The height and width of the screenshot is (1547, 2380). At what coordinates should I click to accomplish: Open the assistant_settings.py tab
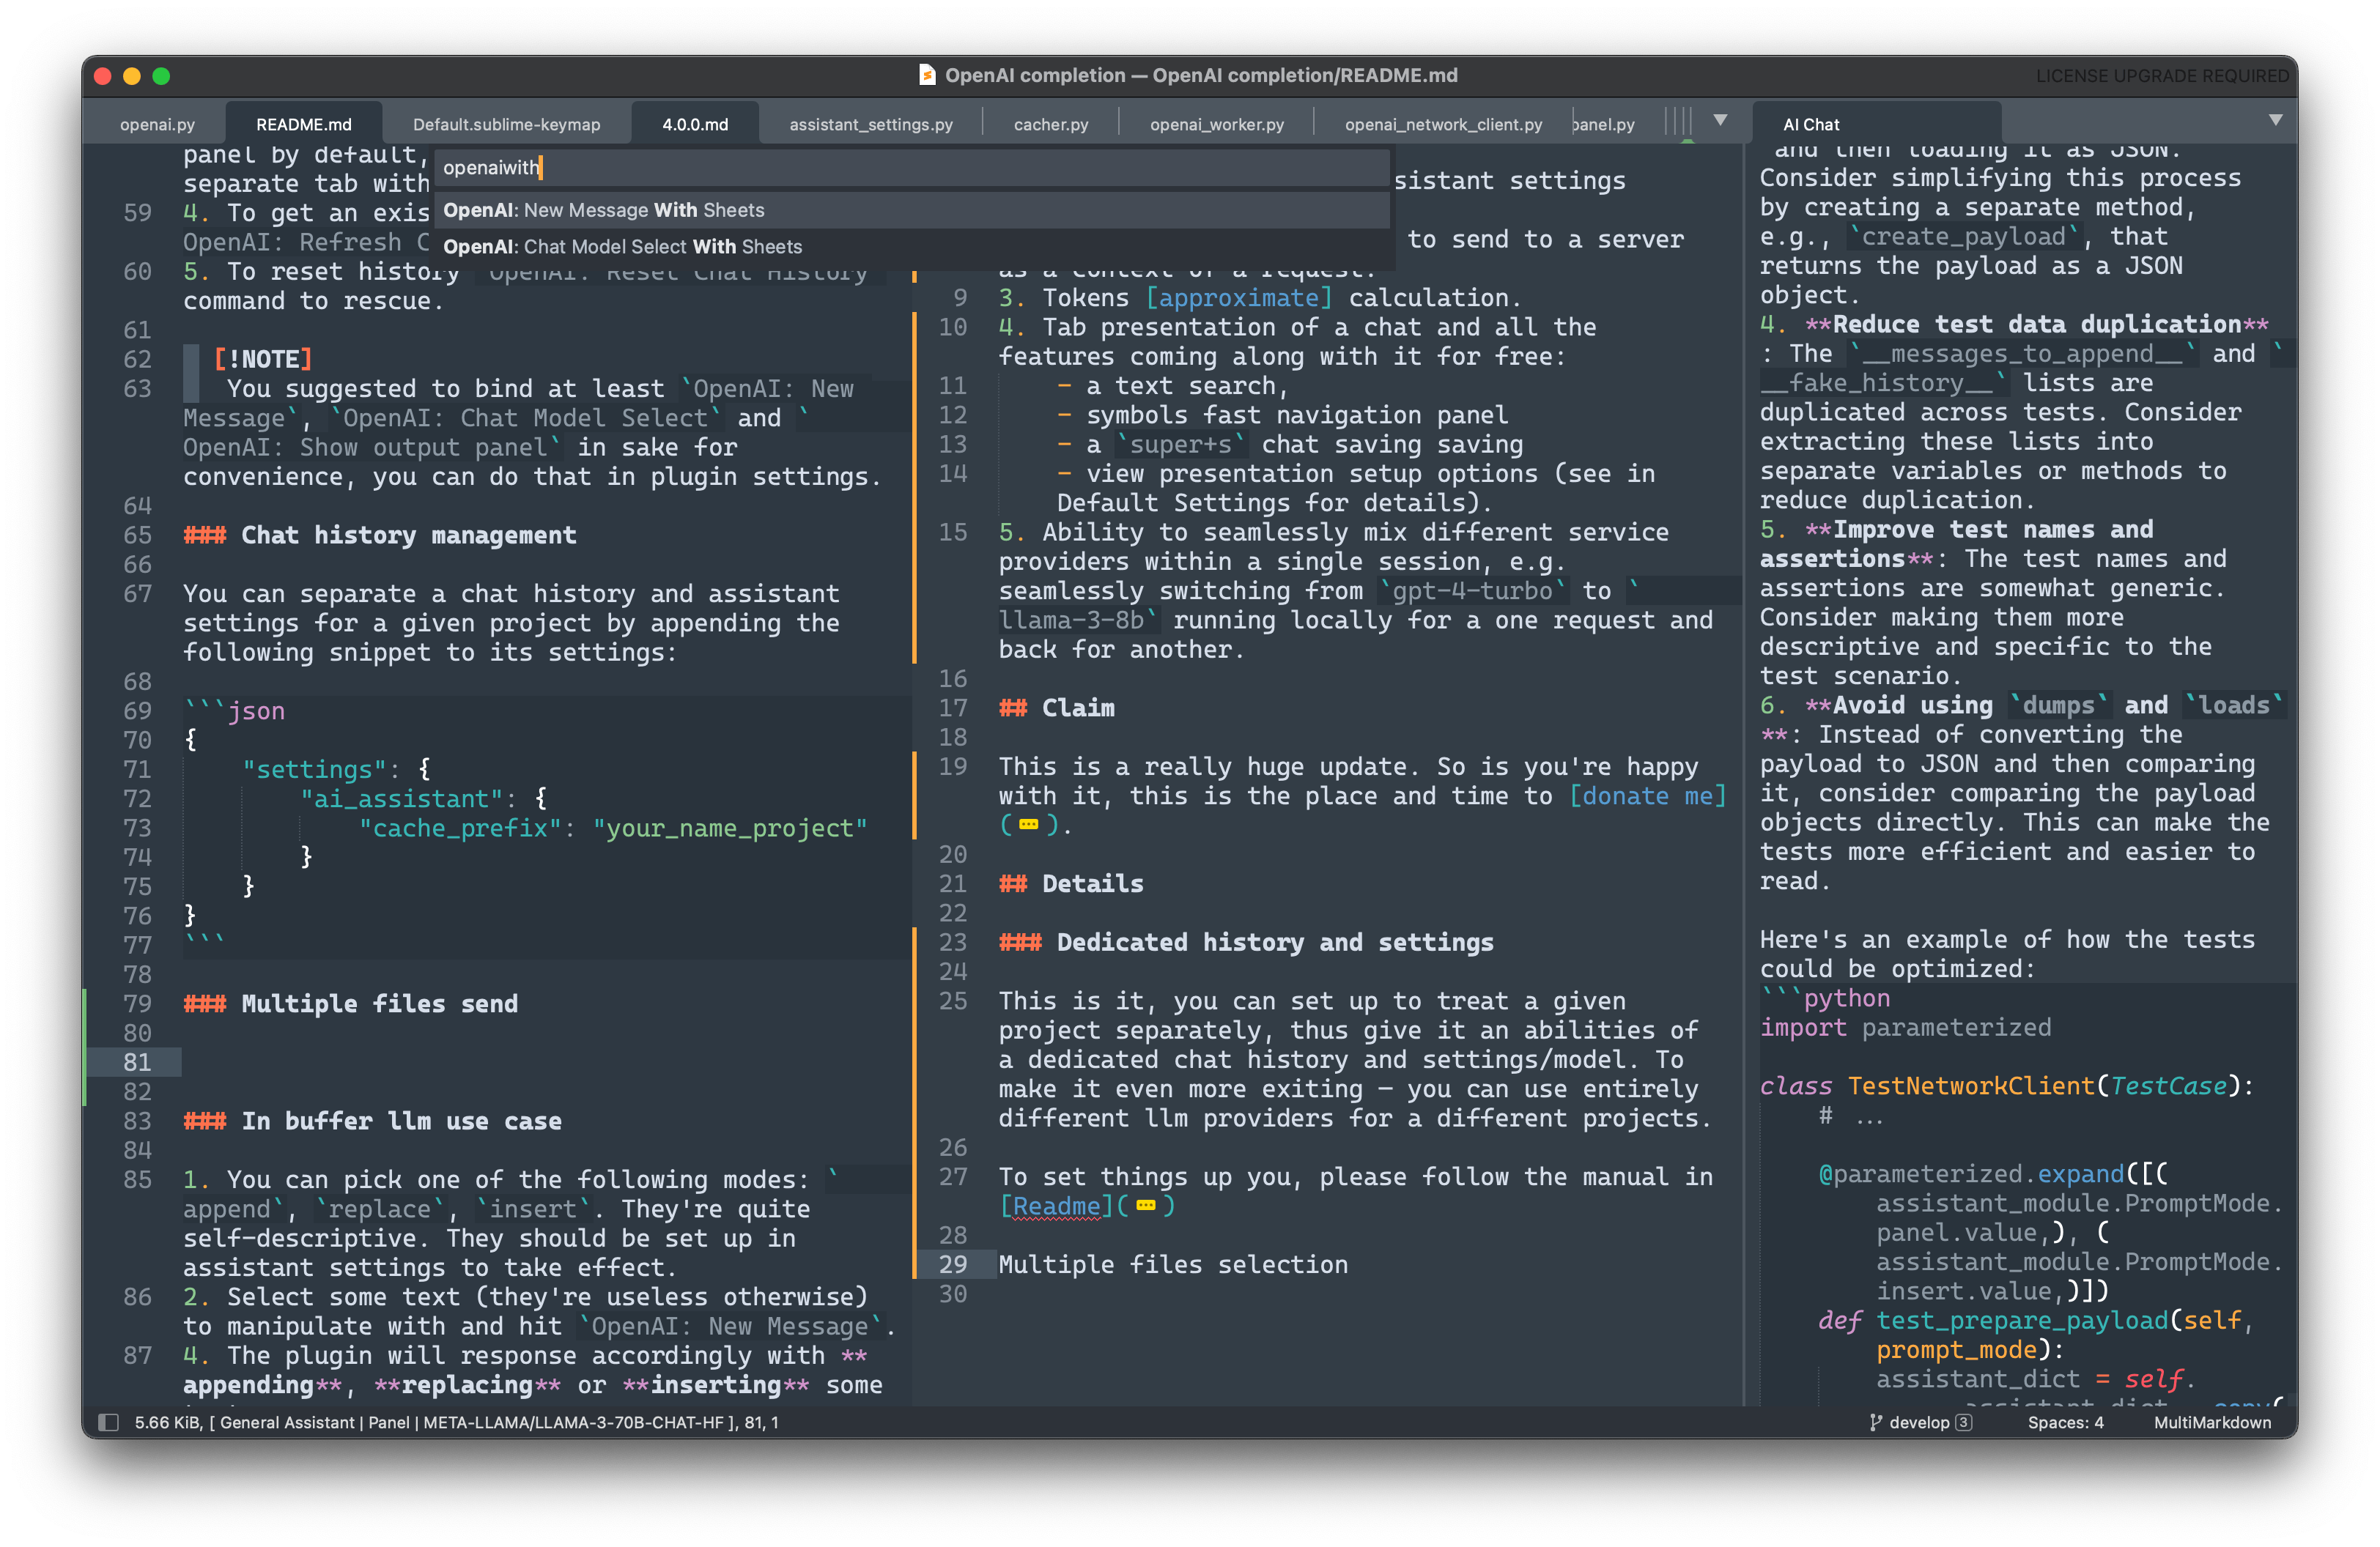[x=870, y=124]
